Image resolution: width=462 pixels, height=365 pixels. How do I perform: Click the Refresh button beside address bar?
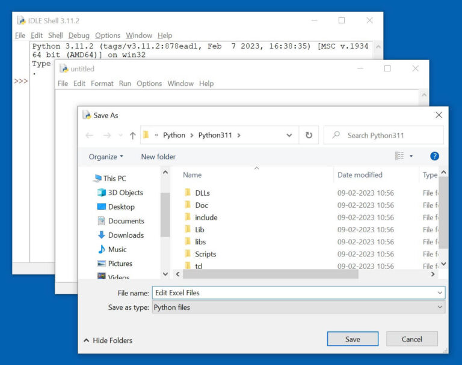point(309,135)
